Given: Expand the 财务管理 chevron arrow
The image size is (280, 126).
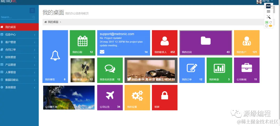Looking at the screenshot, I should pos(35,58).
